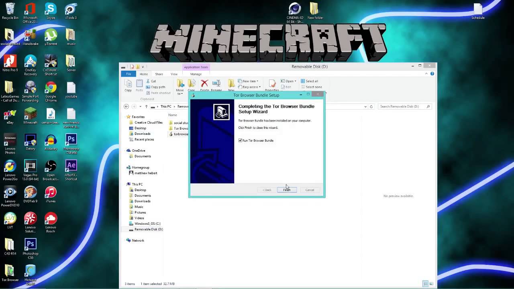Open the recent locations dropdown arrow
The height and width of the screenshot is (289, 514).
[x=140, y=106]
